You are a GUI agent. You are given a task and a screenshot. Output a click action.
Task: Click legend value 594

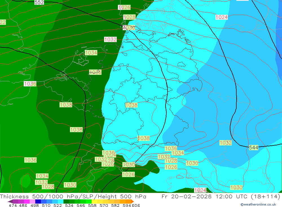127,206
